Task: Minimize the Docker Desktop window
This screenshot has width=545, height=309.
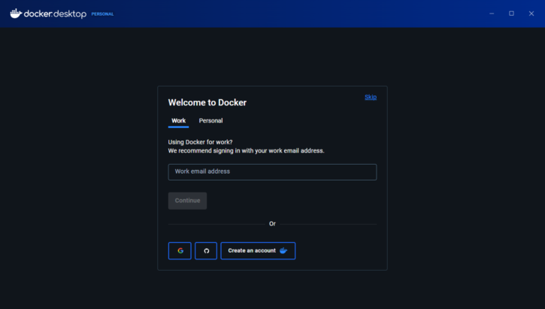Action: click(492, 14)
